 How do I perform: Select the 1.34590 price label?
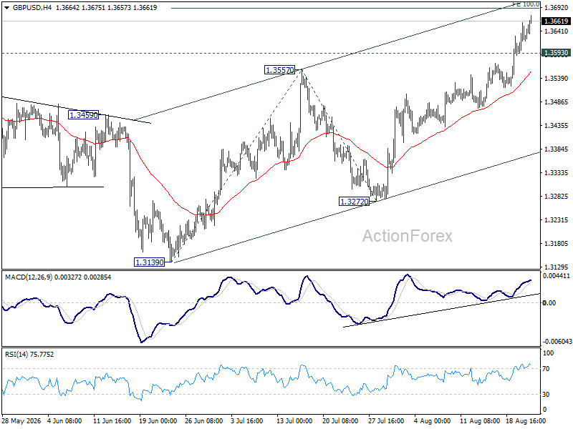coord(84,115)
